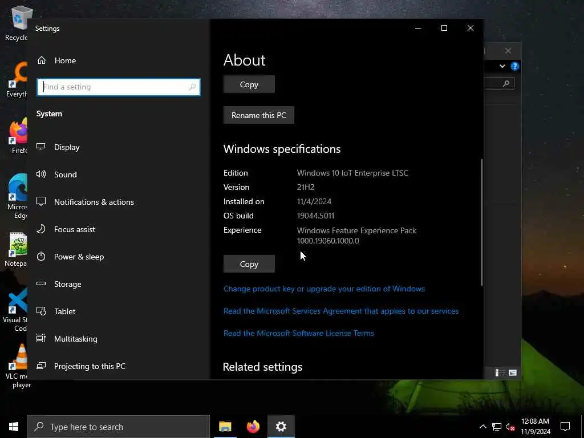This screenshot has height=438, width=584.
Task: Open network status tray icon
Action: pyautogui.click(x=497, y=427)
